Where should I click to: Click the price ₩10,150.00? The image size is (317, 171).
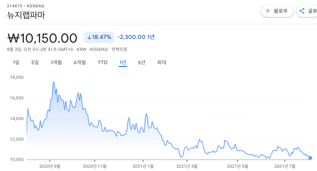click(x=42, y=38)
